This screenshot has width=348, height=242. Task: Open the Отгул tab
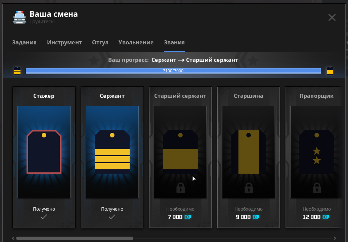[x=100, y=43]
